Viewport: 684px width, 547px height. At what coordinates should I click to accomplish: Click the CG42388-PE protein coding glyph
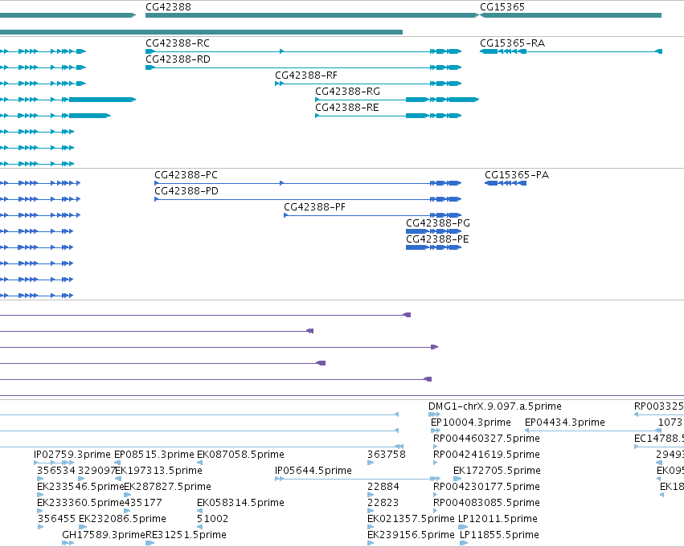pyautogui.click(x=433, y=247)
